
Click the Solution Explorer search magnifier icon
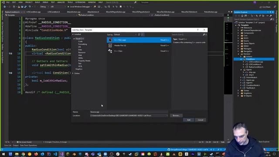coord(271,19)
